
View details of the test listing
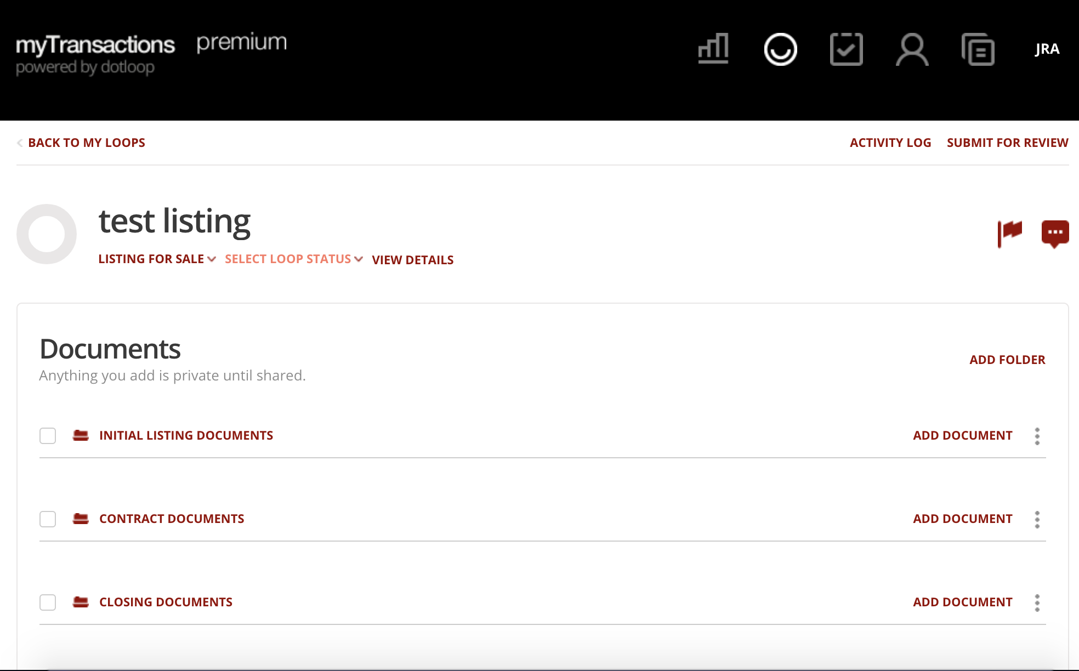pyautogui.click(x=412, y=260)
